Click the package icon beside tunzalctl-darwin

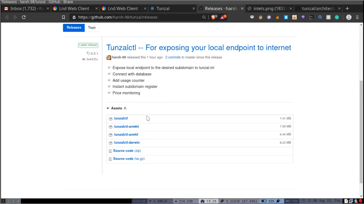point(111,143)
